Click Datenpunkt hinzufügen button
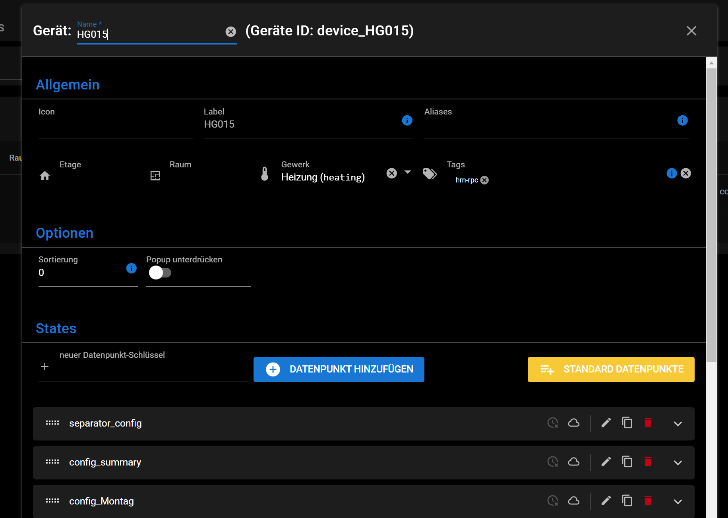The width and height of the screenshot is (728, 518). pyautogui.click(x=339, y=369)
